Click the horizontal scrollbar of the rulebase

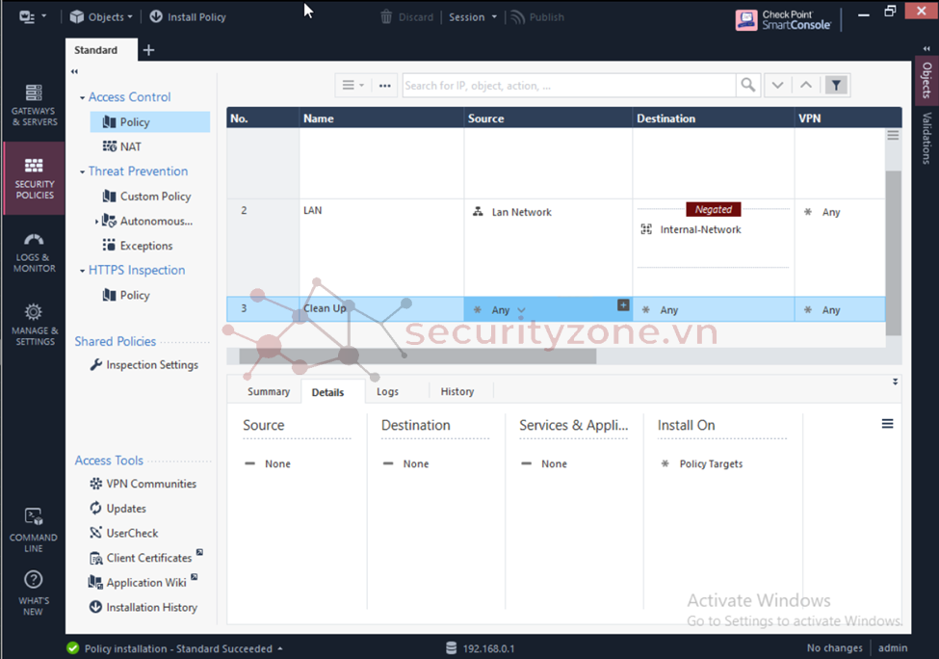417,356
